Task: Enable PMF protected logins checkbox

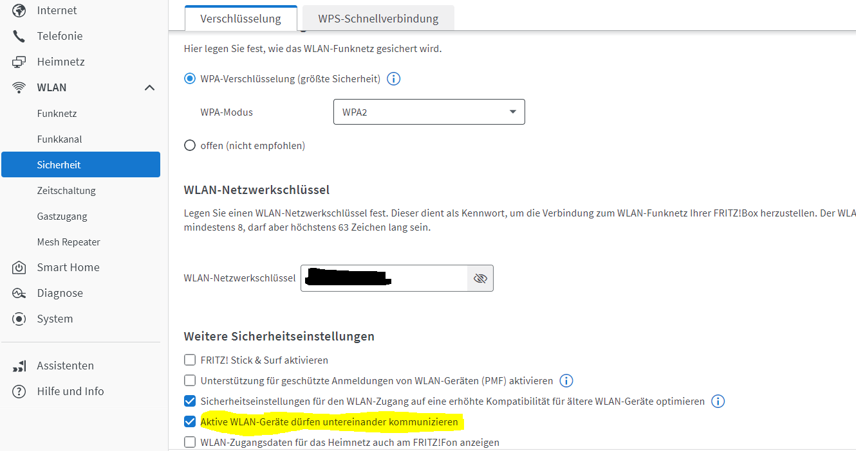Action: click(x=190, y=381)
